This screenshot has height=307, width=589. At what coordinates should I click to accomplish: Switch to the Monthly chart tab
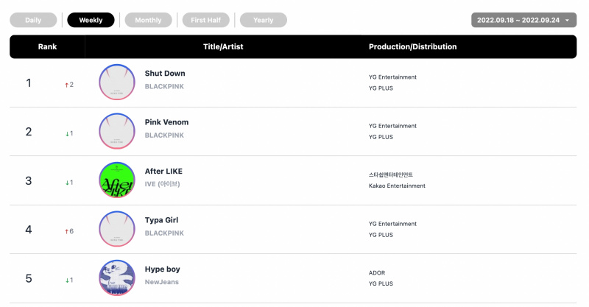(x=148, y=20)
